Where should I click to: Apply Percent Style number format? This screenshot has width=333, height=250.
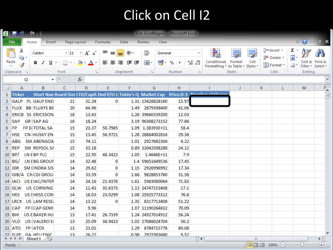tap(172, 63)
